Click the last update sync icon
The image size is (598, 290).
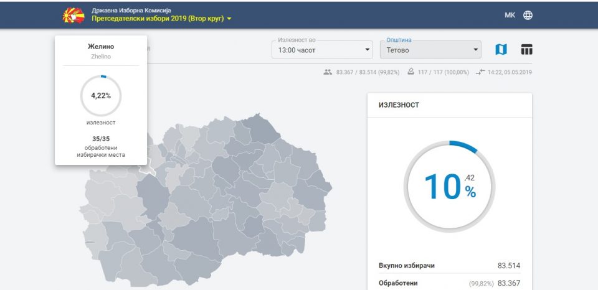point(480,72)
